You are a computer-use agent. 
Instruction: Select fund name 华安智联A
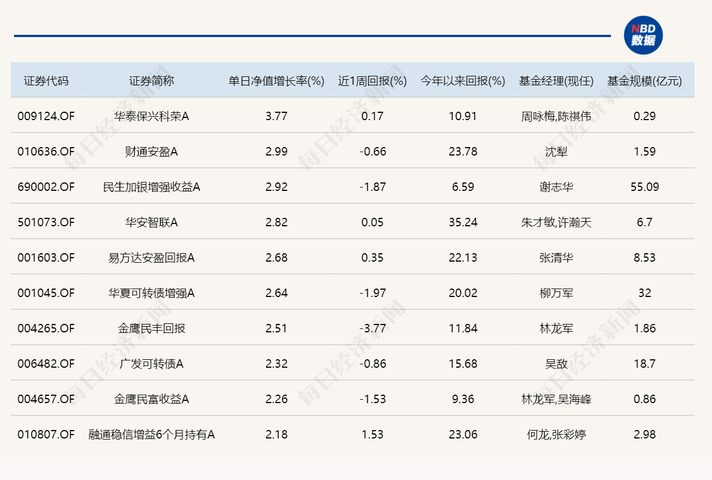tap(152, 222)
